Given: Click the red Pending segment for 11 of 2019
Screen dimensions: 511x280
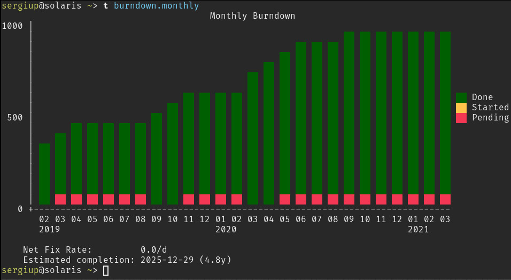Looking at the screenshot, I should [x=189, y=199].
